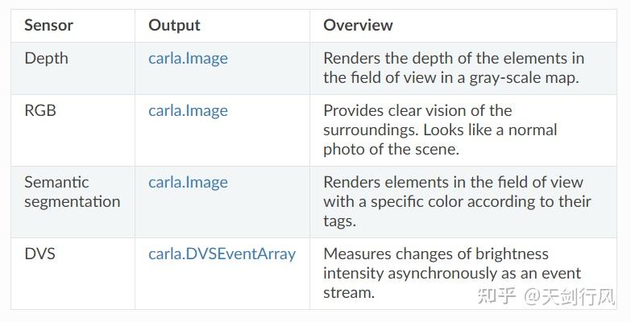Click carla.Image link for Semantic segmentation
This screenshot has height=322, width=631.
click(x=188, y=183)
